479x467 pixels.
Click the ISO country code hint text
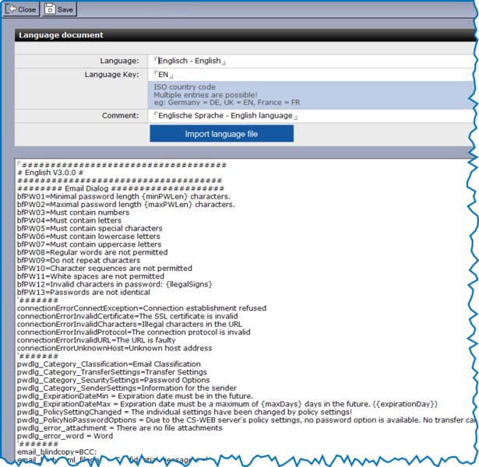tap(184, 87)
